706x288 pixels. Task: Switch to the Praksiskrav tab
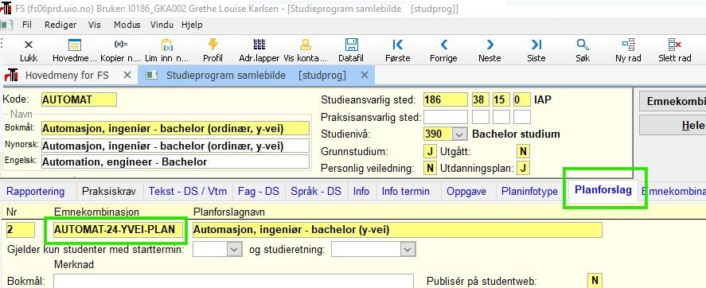pyautogui.click(x=109, y=192)
